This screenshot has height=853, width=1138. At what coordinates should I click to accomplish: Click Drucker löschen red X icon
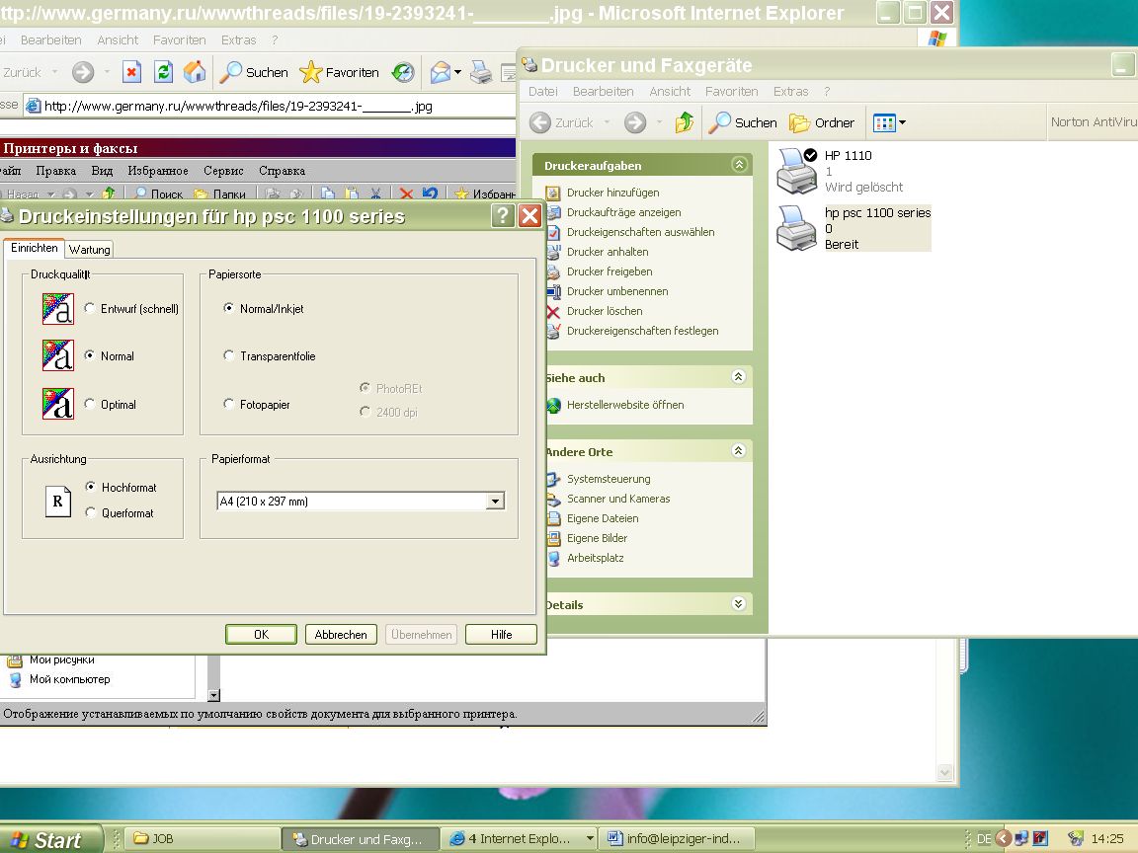tap(553, 311)
